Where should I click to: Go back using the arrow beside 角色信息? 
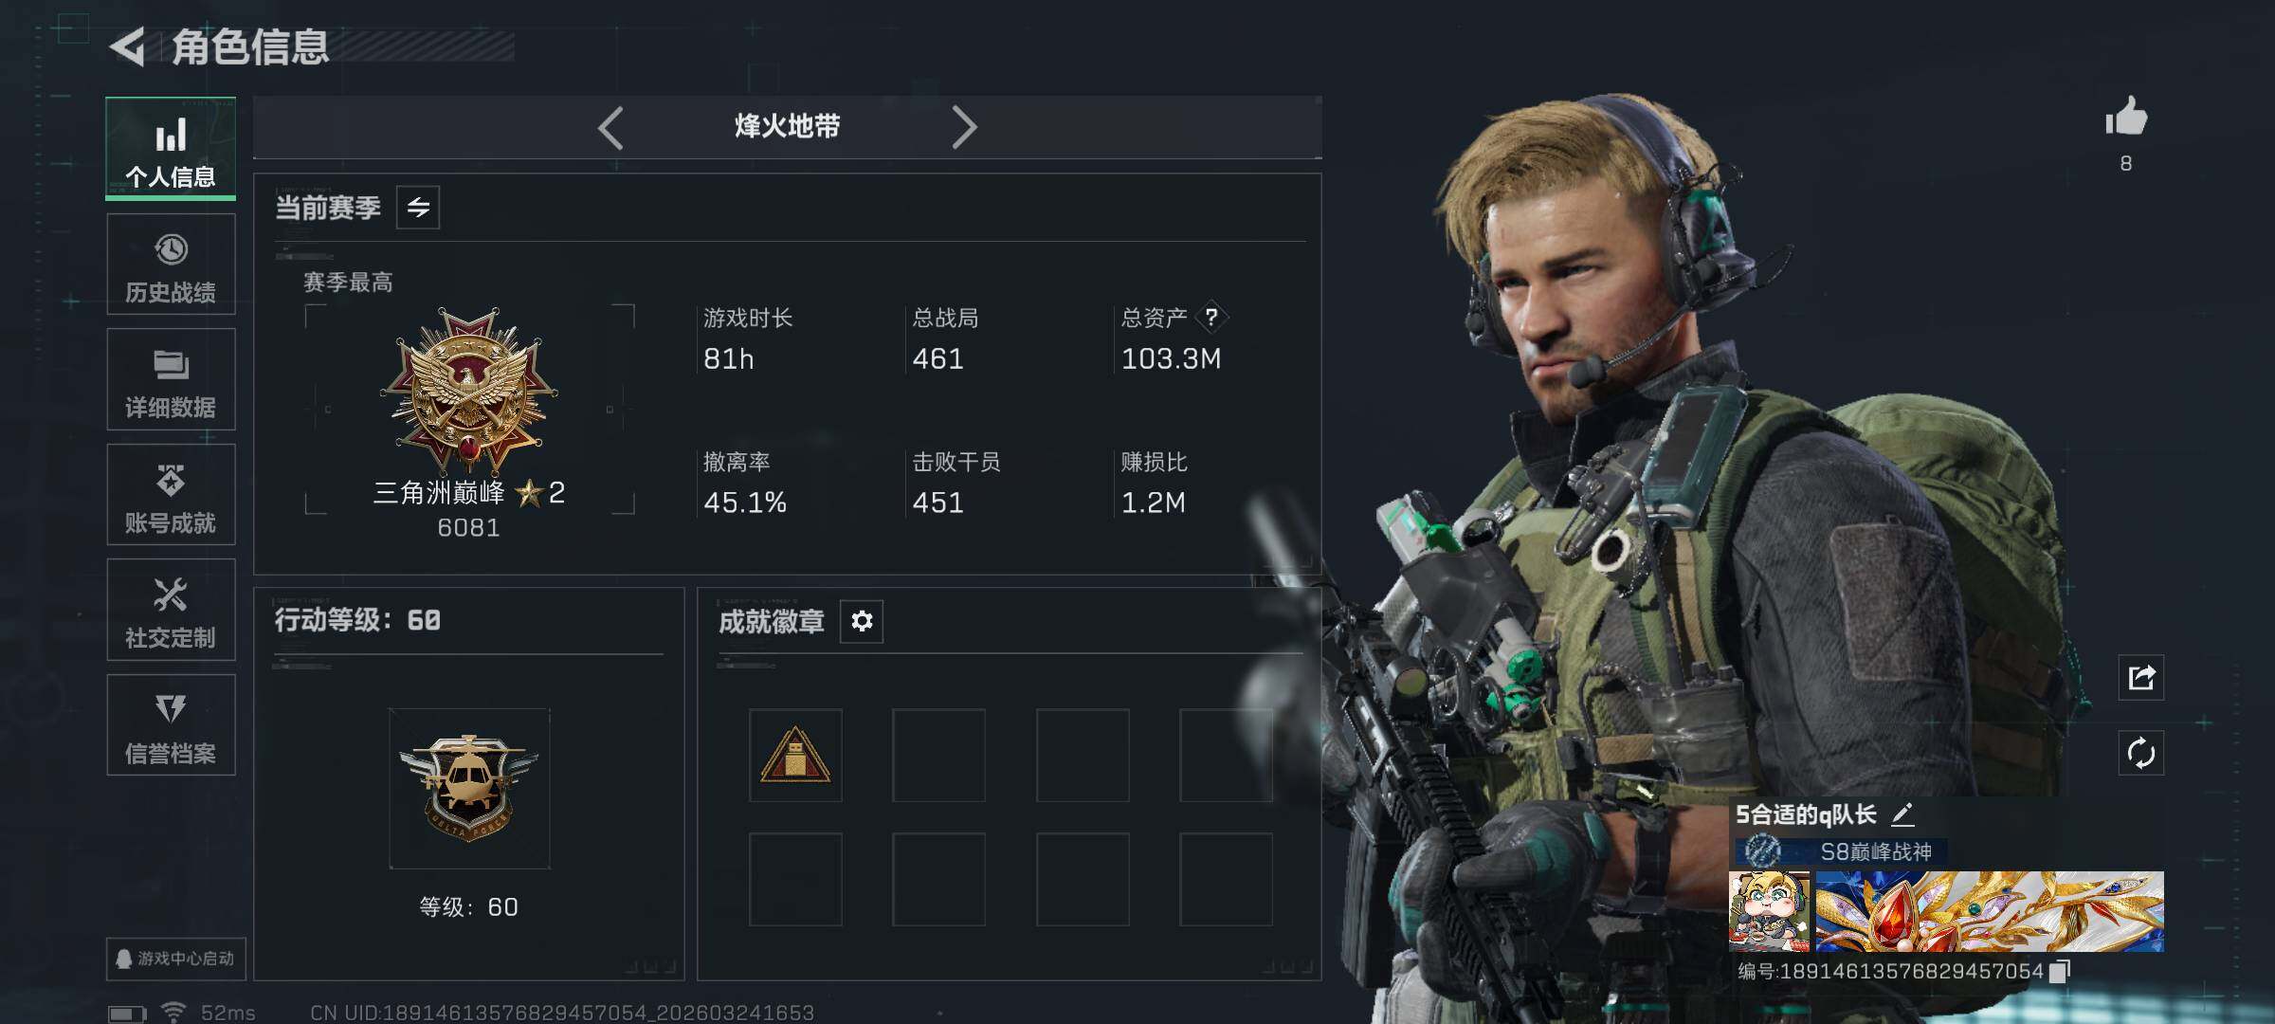click(x=128, y=46)
